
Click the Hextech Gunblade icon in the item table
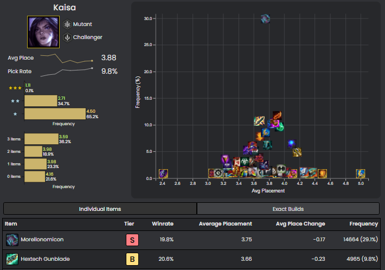[12, 259]
